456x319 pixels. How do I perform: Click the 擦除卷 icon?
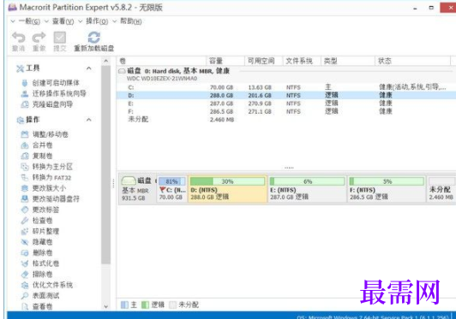point(25,274)
